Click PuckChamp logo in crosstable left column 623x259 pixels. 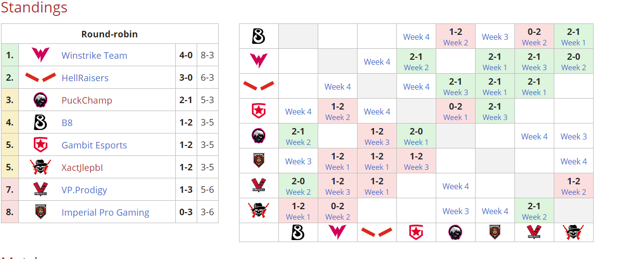[x=258, y=135]
